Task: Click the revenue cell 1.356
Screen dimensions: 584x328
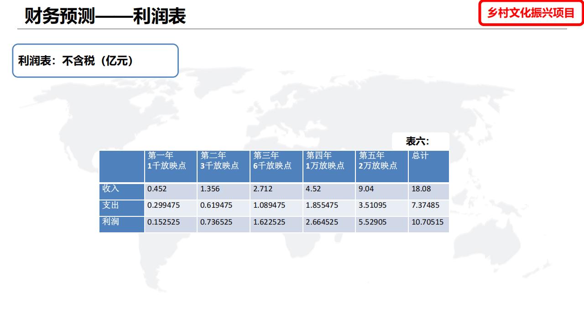Action: click(224, 191)
